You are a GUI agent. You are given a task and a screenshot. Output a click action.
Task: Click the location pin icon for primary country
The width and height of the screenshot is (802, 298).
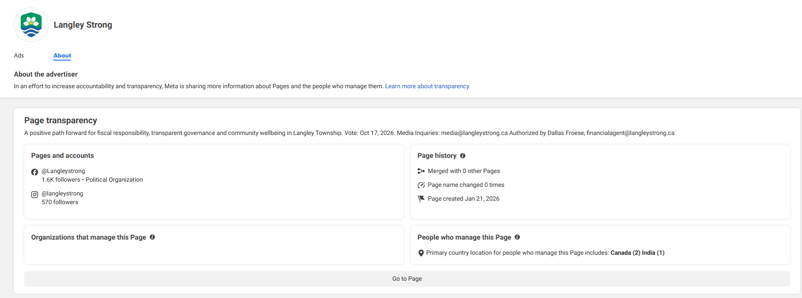tap(421, 253)
